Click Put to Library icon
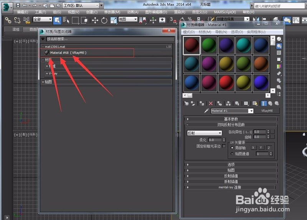Viewport: 307px width, 220px height. click(x=237, y=103)
